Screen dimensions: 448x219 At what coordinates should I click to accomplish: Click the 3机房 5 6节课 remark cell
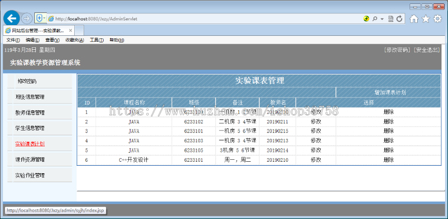pyautogui.click(x=237, y=150)
